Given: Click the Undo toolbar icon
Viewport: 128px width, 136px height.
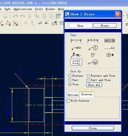Looking at the screenshot, I should coord(16,16).
